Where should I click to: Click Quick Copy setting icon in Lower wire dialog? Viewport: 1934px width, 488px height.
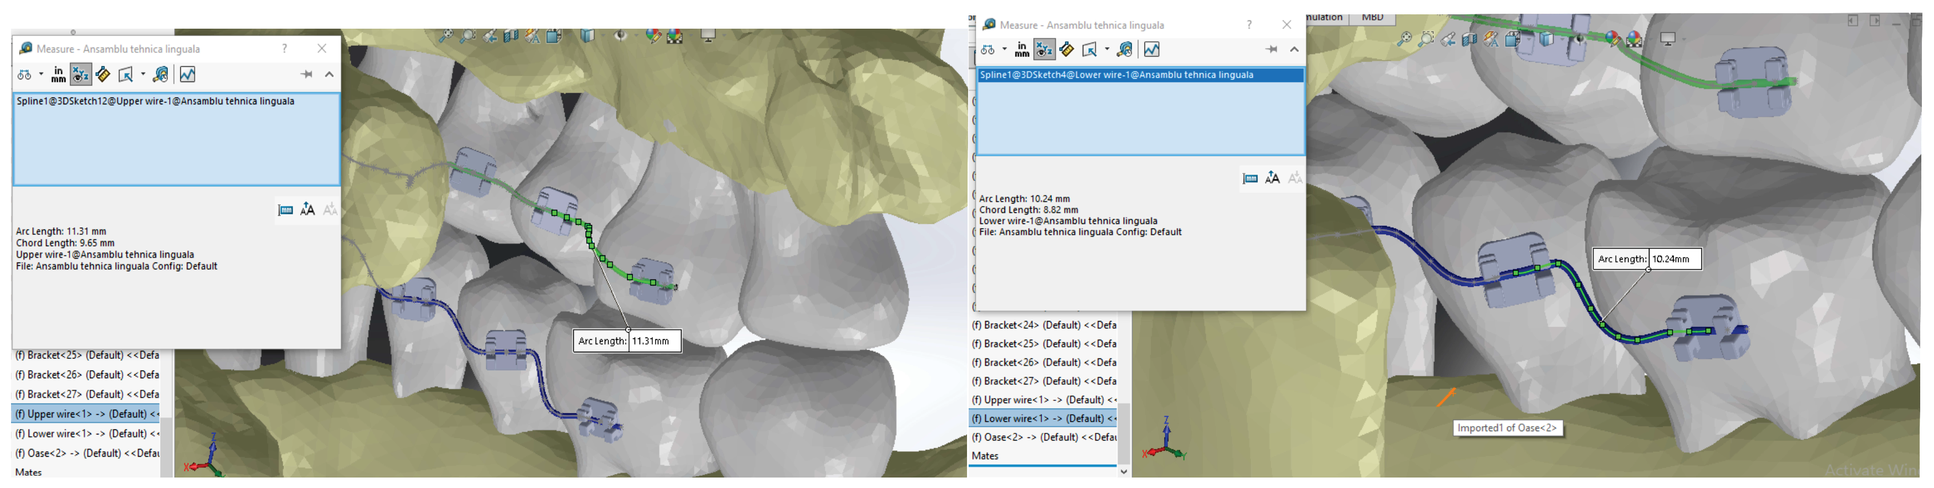(1250, 178)
